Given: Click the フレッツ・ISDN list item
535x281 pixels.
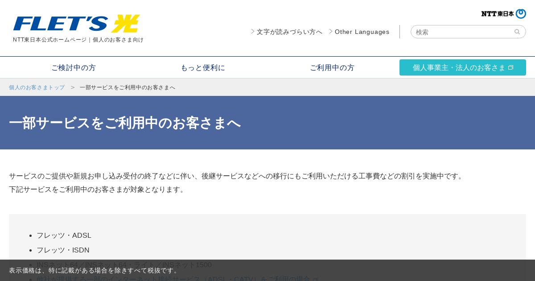Looking at the screenshot, I should (63, 250).
